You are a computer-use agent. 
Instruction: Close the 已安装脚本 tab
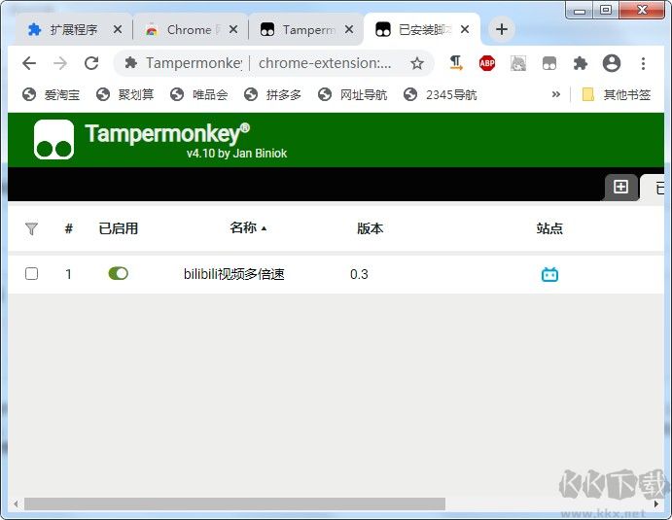coord(465,29)
